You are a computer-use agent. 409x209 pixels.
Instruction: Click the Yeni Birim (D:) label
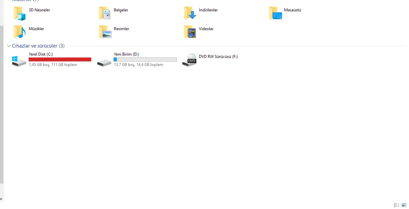pos(126,54)
